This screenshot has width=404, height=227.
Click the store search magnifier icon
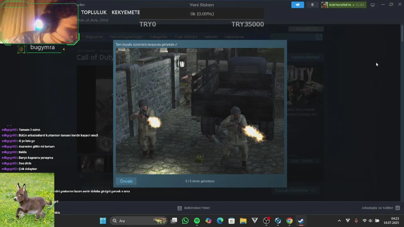pyautogui.click(x=319, y=37)
